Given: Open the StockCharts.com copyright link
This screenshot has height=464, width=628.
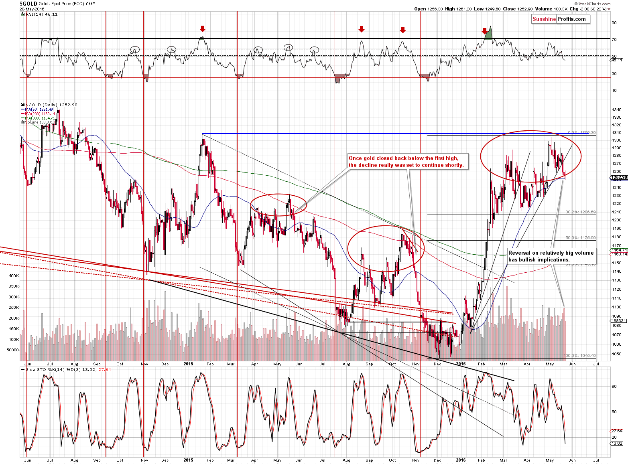Looking at the screenshot, I should coord(592,4).
